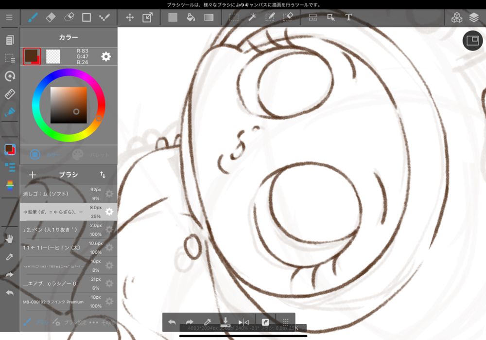This screenshot has height=340, width=486.
Task: Click undo in bottom shortcut bar
Action: (172, 322)
